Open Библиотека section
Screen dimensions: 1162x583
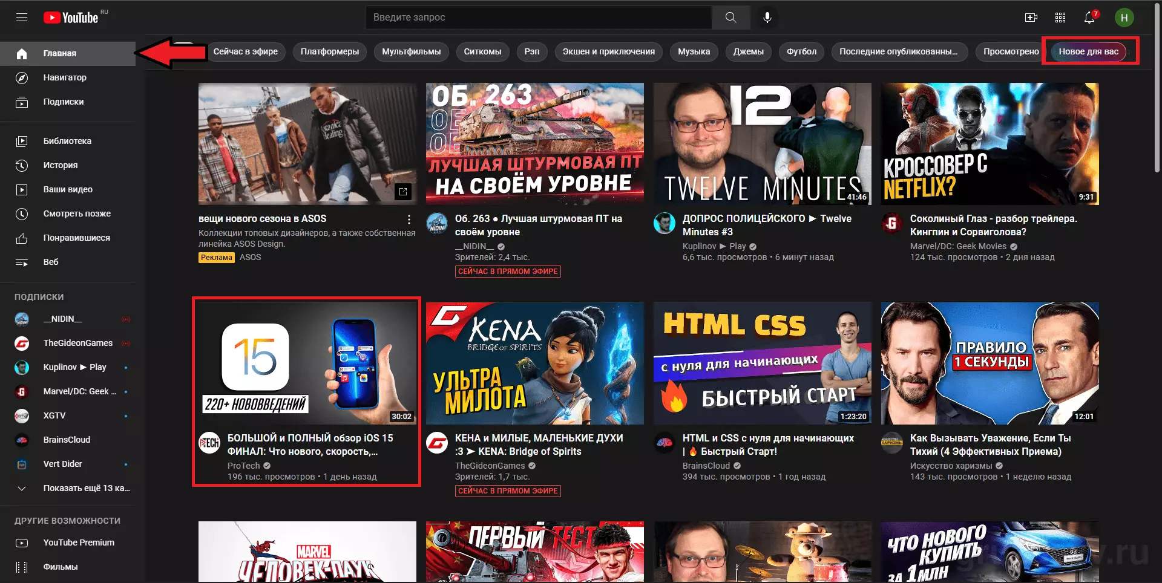tap(68, 141)
